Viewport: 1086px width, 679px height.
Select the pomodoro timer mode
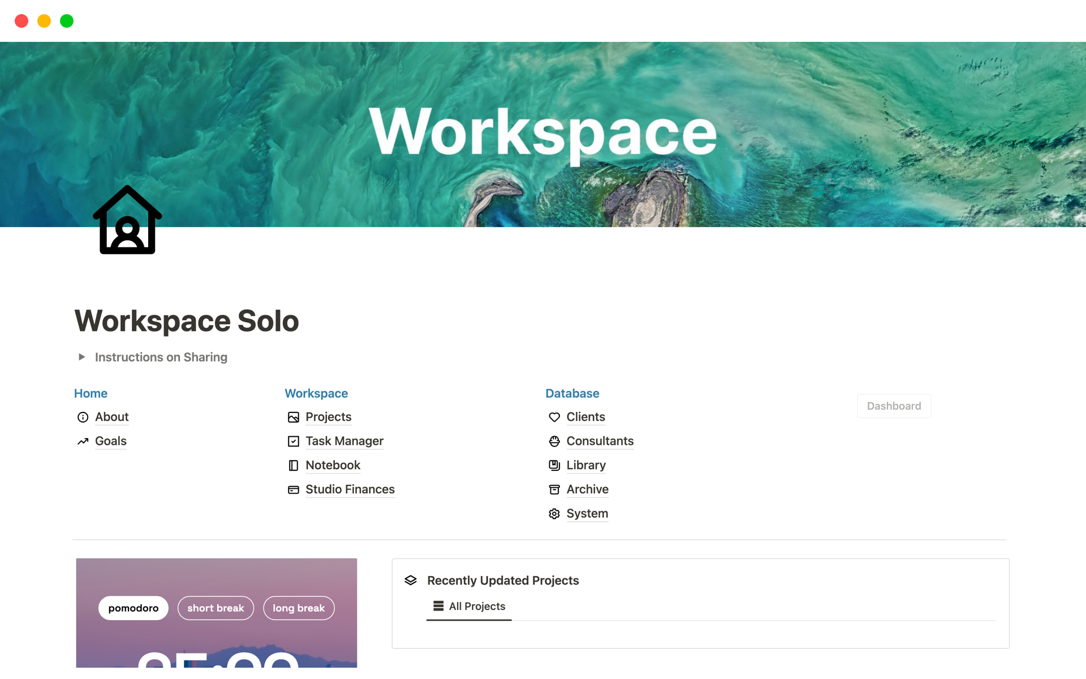coord(133,608)
